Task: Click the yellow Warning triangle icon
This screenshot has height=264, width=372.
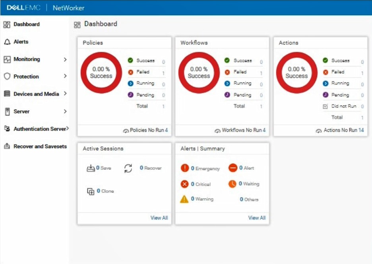Action: coord(184,199)
